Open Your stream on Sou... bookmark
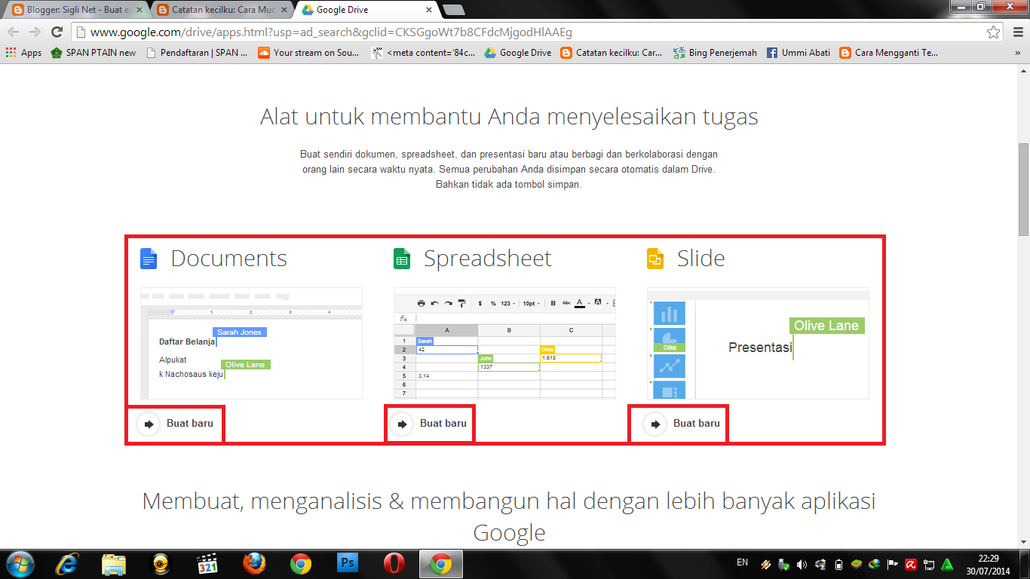The image size is (1030, 579). pyautogui.click(x=308, y=53)
